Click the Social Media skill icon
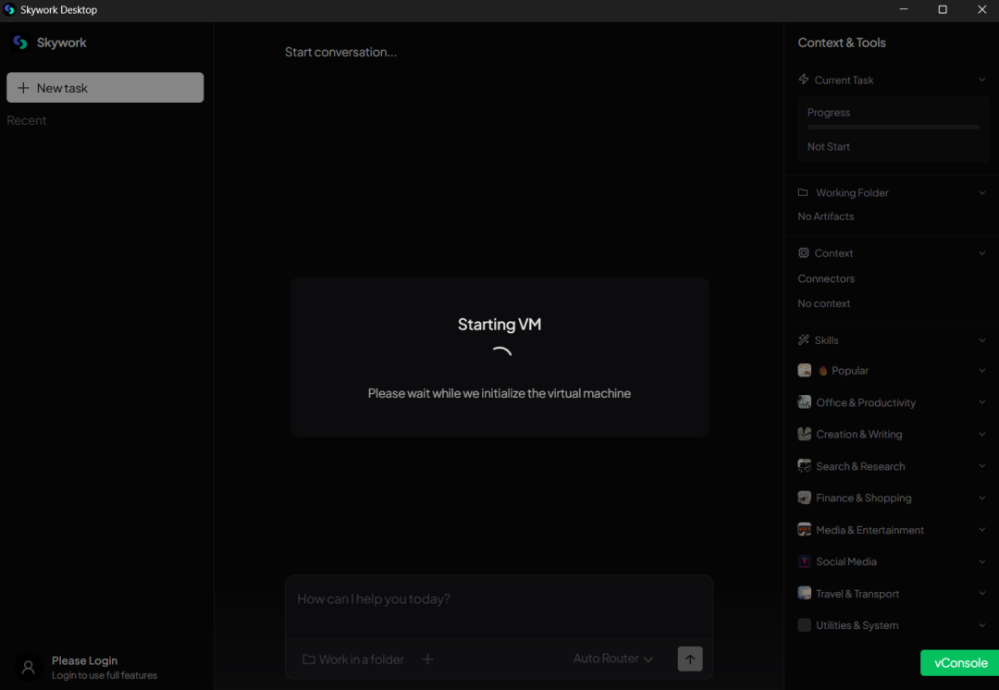 click(x=805, y=561)
